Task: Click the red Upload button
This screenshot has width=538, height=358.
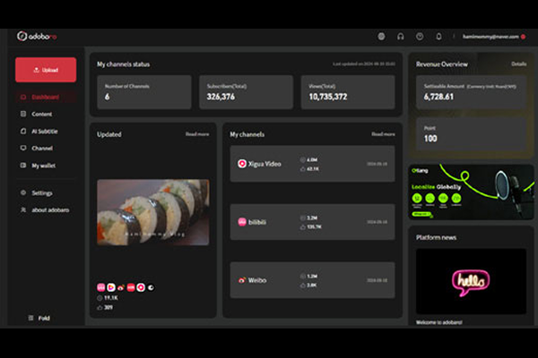Action: [x=46, y=69]
